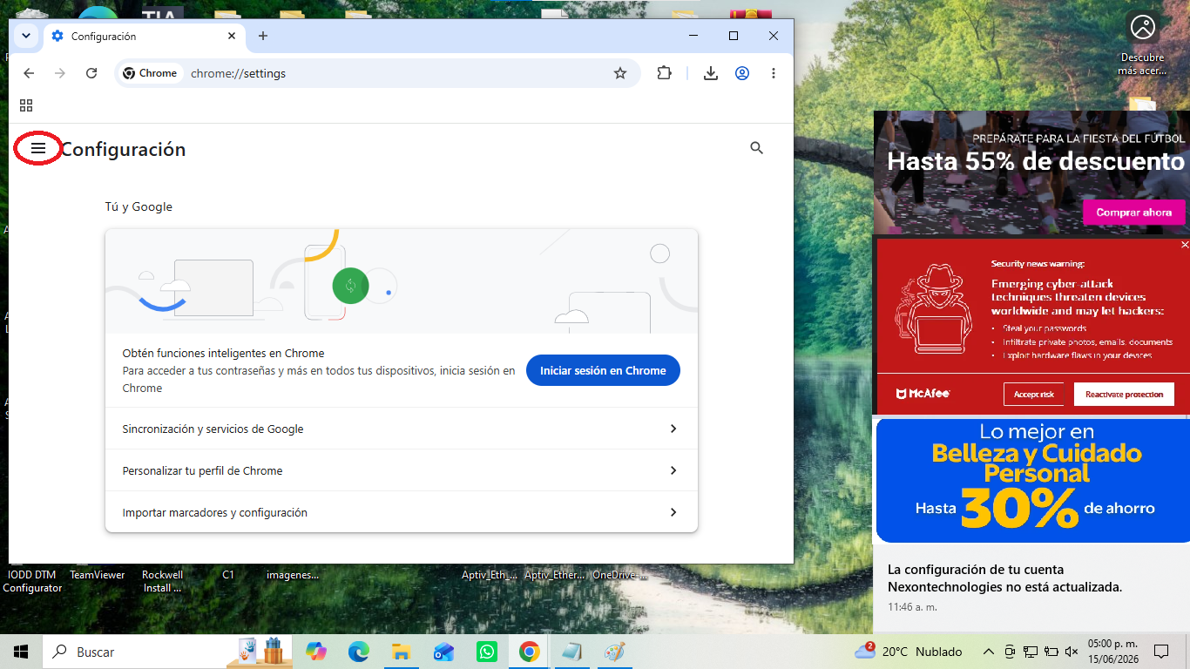The width and height of the screenshot is (1190, 669).
Task: Bookmark this page with the star icon
Action: (x=620, y=73)
